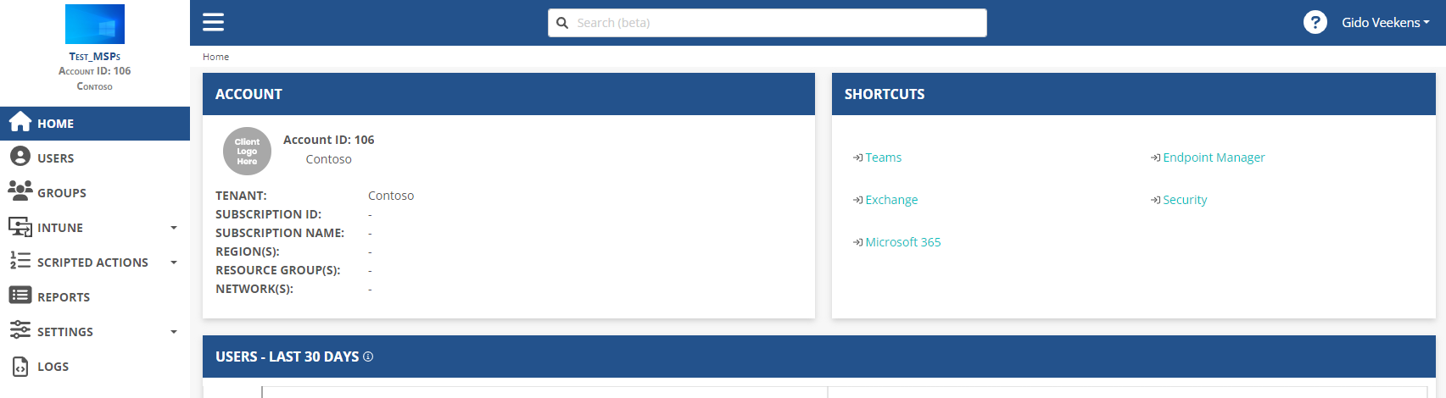Click the Client Logo Here placeholder

click(247, 152)
